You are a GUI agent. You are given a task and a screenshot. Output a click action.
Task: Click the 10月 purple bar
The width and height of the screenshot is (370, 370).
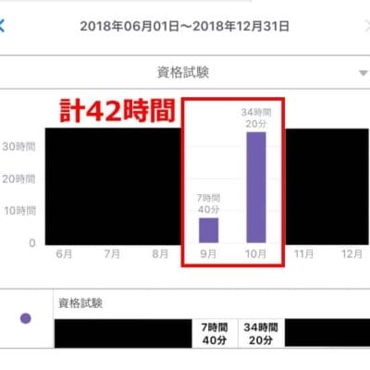[x=256, y=188]
